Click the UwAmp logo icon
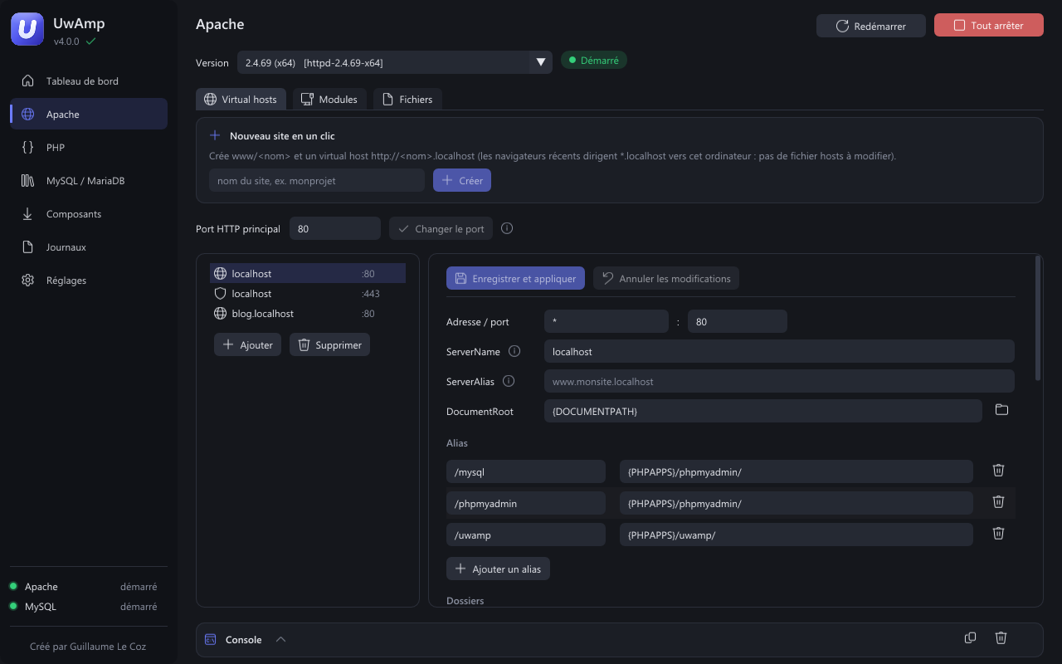 (x=27, y=30)
